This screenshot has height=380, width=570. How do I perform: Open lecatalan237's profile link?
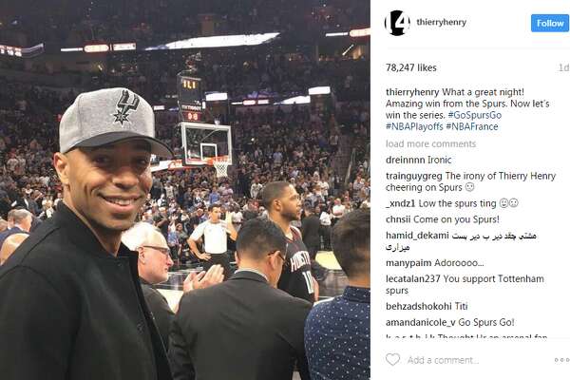coord(413,279)
